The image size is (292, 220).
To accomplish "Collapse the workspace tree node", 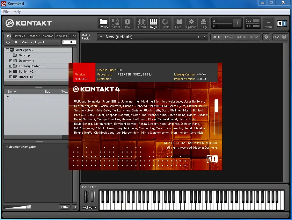I will [7, 50].
